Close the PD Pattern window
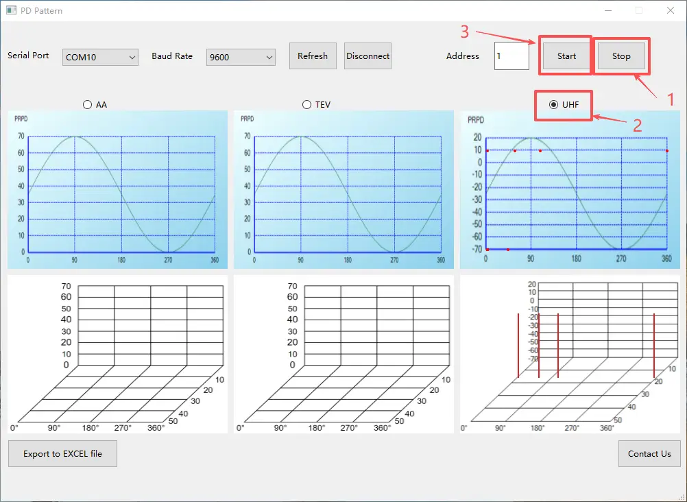The width and height of the screenshot is (687, 502). pos(671,10)
